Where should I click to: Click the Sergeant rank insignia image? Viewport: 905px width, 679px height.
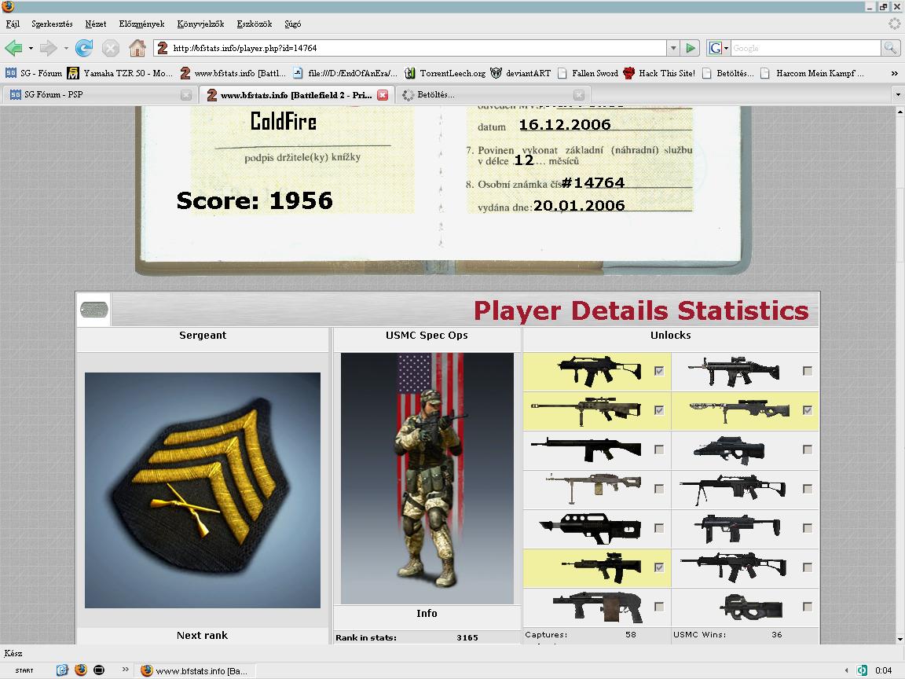(x=203, y=490)
